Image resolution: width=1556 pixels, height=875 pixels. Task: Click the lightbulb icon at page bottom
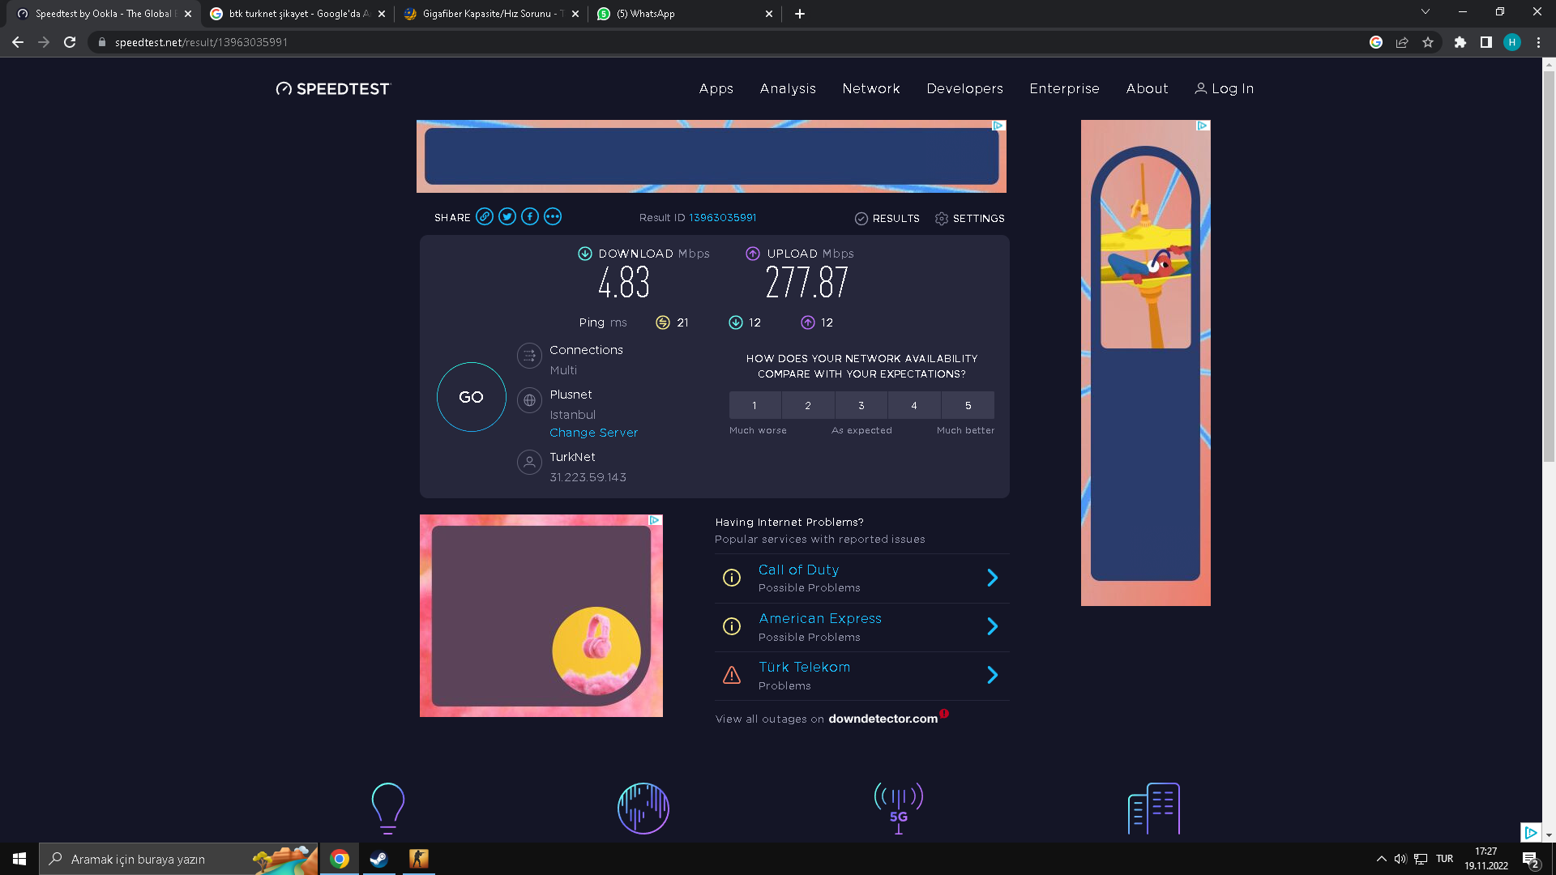387,808
